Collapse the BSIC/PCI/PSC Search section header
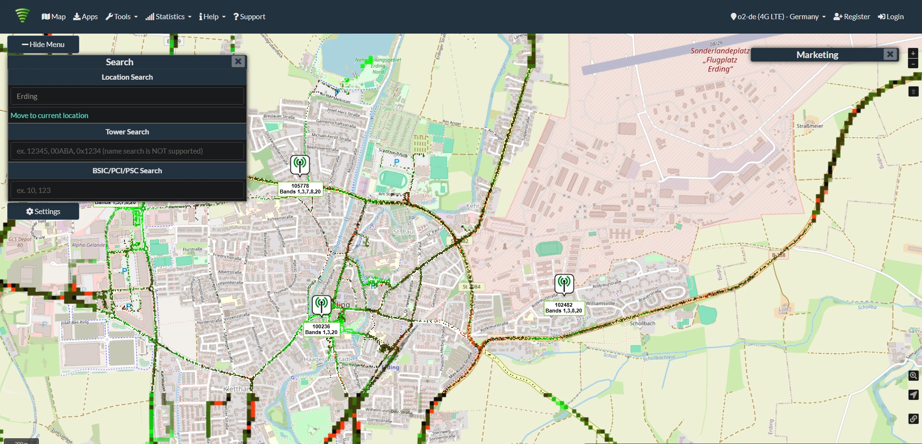This screenshot has height=444, width=922. tap(127, 171)
